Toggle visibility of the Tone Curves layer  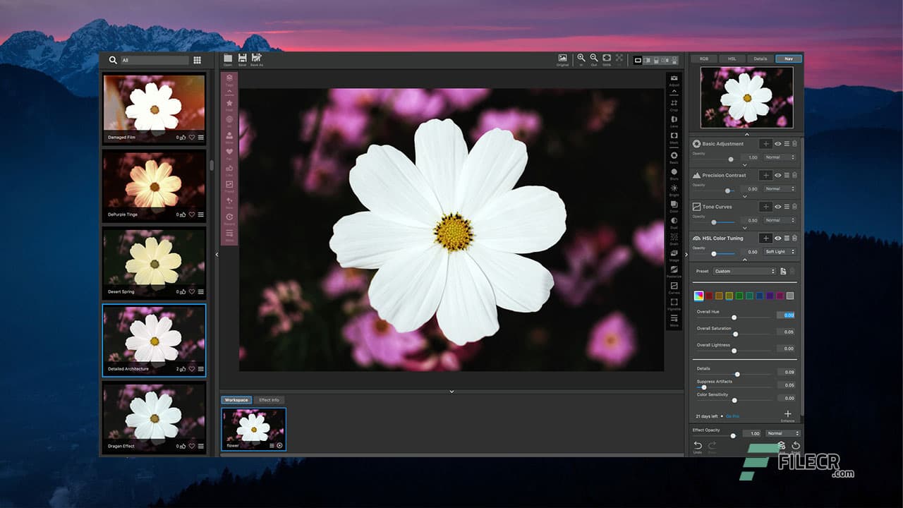click(x=777, y=206)
